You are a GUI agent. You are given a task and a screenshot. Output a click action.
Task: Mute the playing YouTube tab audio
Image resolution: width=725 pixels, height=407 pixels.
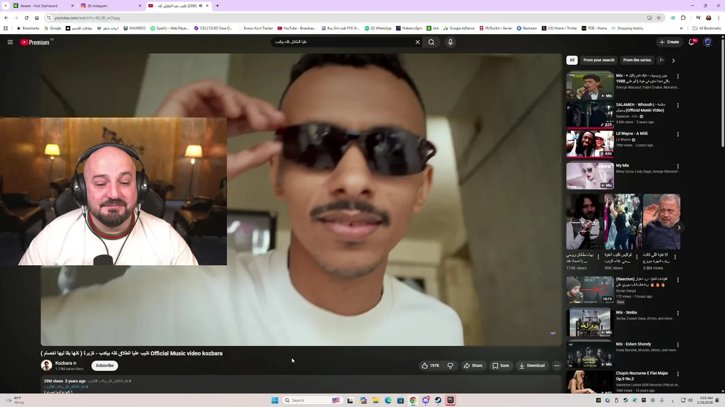pos(201,6)
